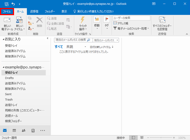Click the 返信 reply button

point(52,18)
